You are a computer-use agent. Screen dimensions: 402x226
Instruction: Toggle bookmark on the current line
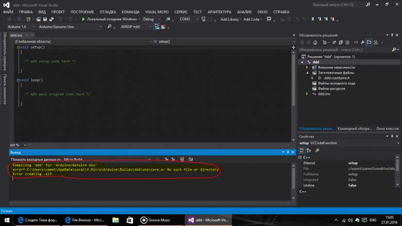coord(313,19)
